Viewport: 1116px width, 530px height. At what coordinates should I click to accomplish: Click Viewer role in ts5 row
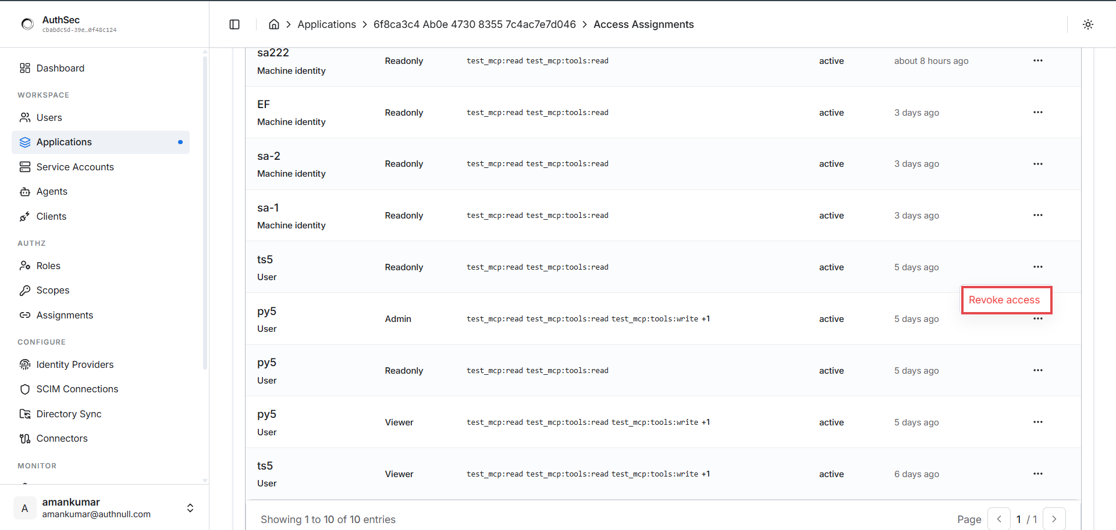click(x=399, y=474)
